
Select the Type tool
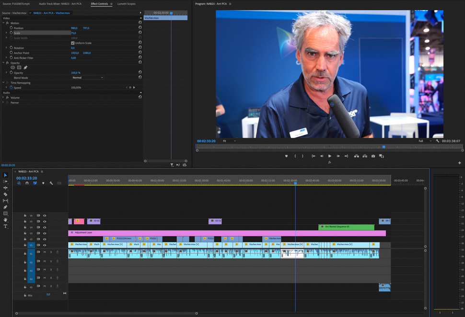click(5, 226)
